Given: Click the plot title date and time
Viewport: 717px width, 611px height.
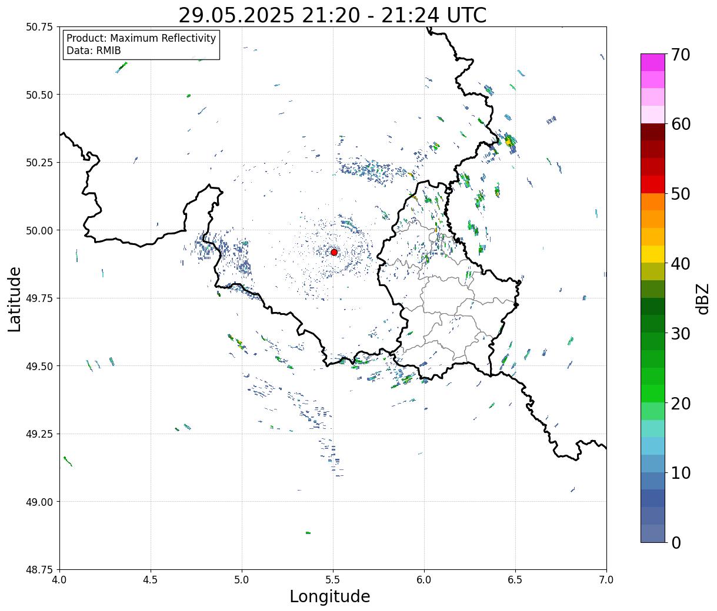Looking at the screenshot, I should pos(332,15).
